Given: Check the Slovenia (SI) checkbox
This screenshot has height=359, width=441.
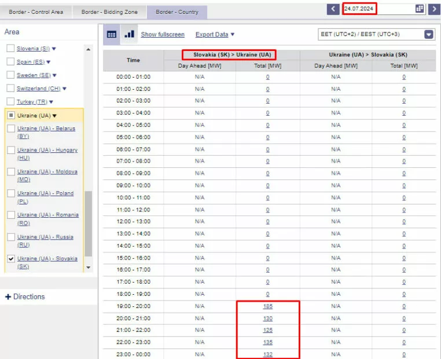Looking at the screenshot, I should tap(10, 49).
